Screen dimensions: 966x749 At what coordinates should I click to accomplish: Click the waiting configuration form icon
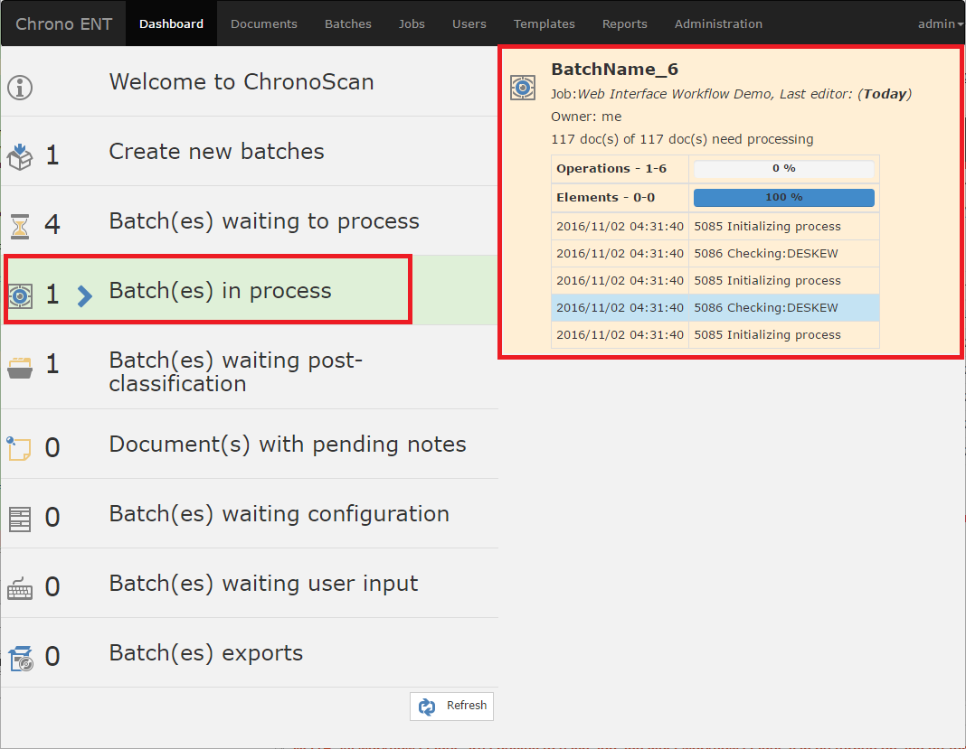pyautogui.click(x=20, y=519)
